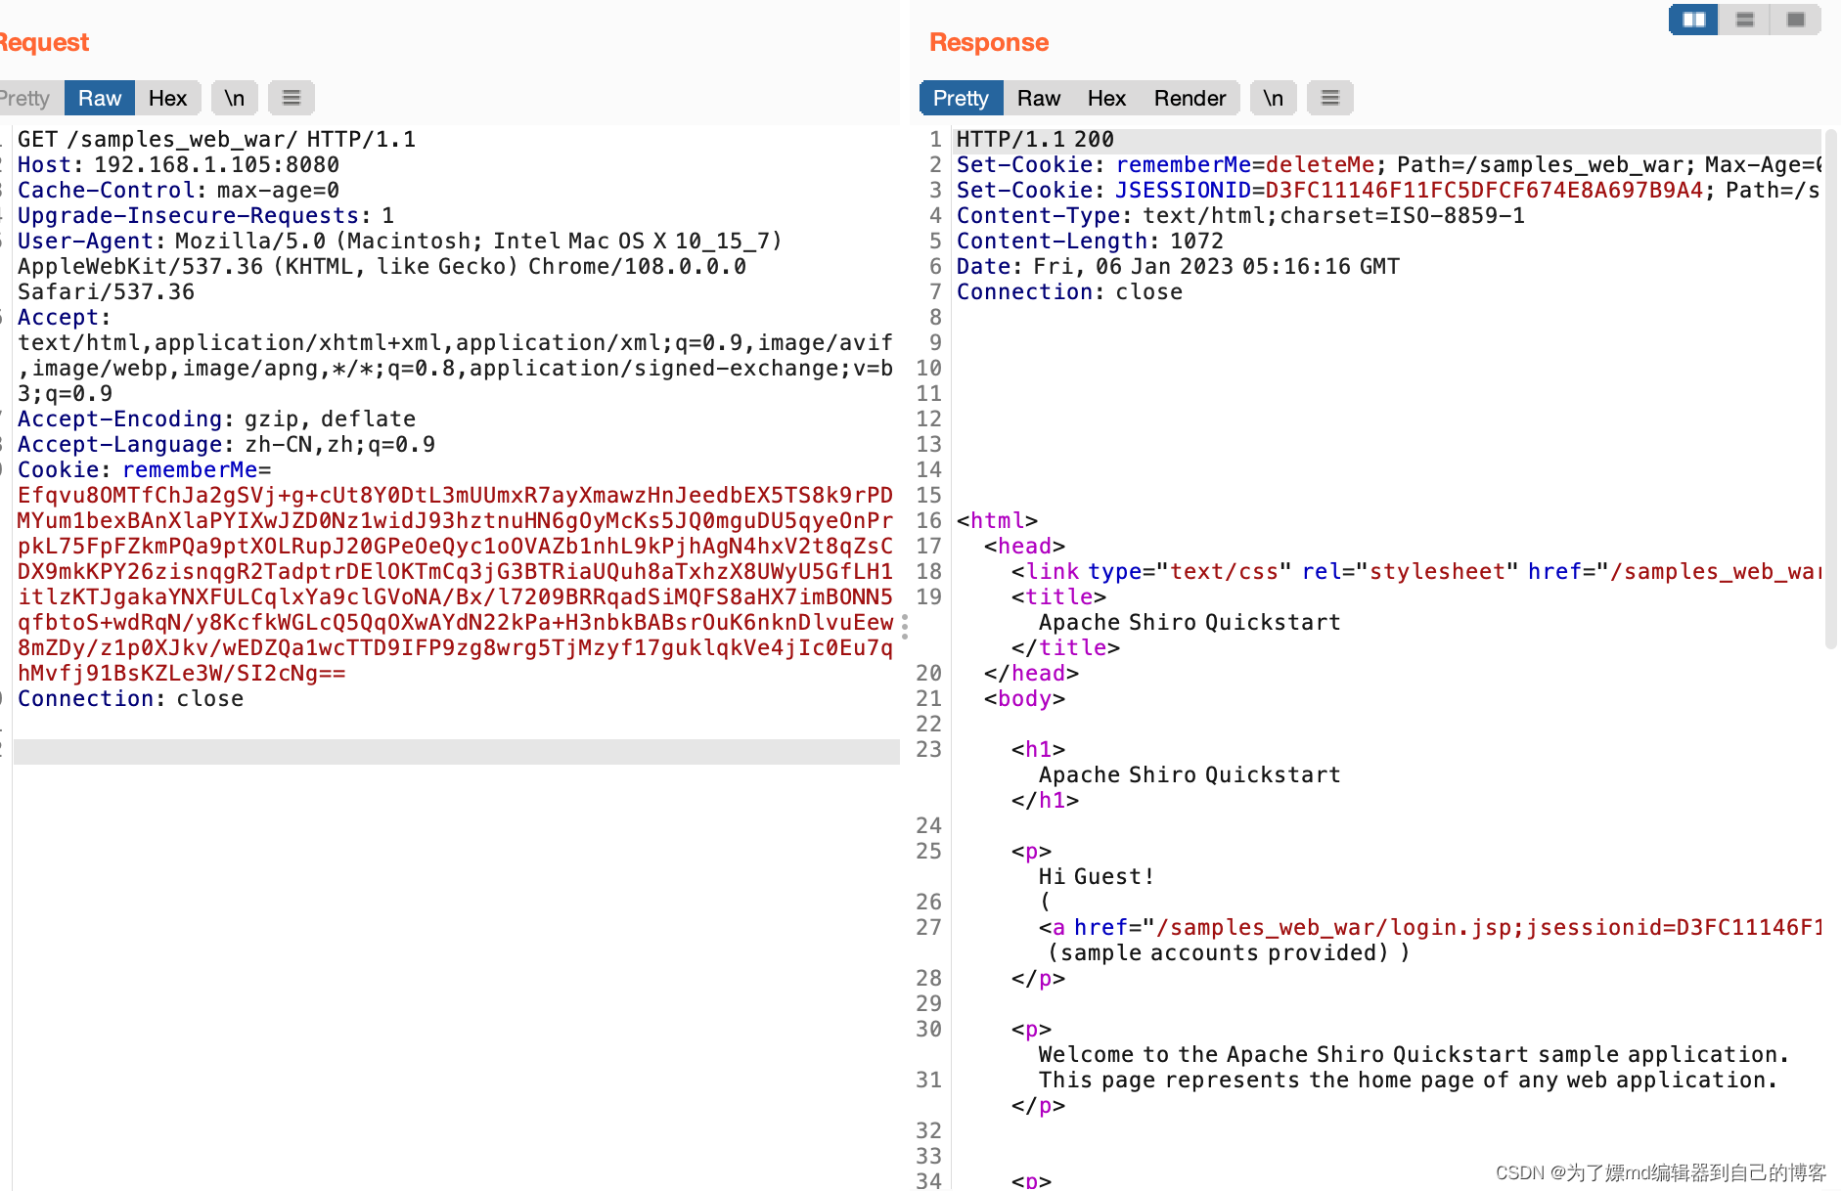Click the Accept-Language header line
The width and height of the screenshot is (1841, 1191).
pos(226,444)
